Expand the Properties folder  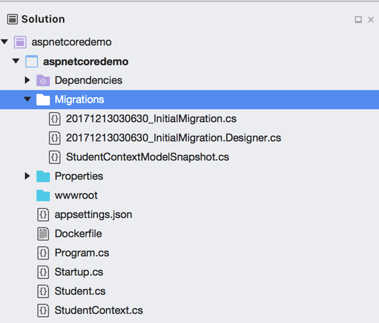click(x=27, y=176)
